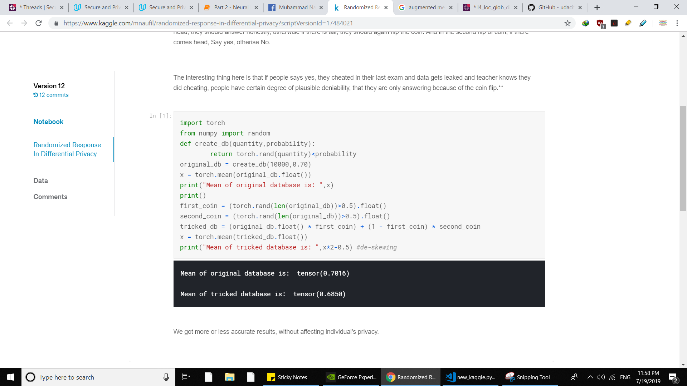Show hidden system tray icons
This screenshot has width=687, height=386.
590,377
